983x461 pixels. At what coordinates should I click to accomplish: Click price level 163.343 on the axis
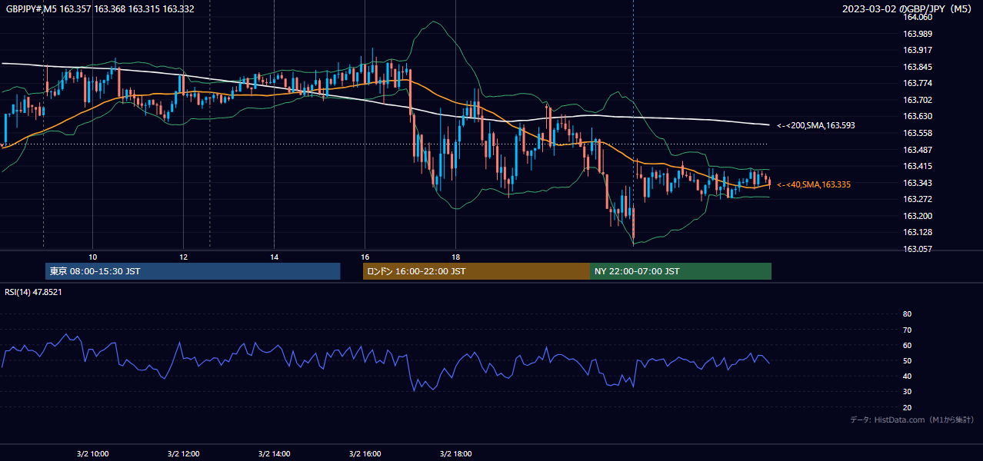tap(917, 183)
